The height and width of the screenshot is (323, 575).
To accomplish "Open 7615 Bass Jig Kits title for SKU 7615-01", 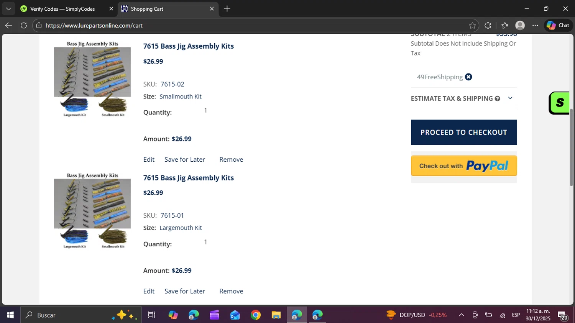I will (188, 178).
